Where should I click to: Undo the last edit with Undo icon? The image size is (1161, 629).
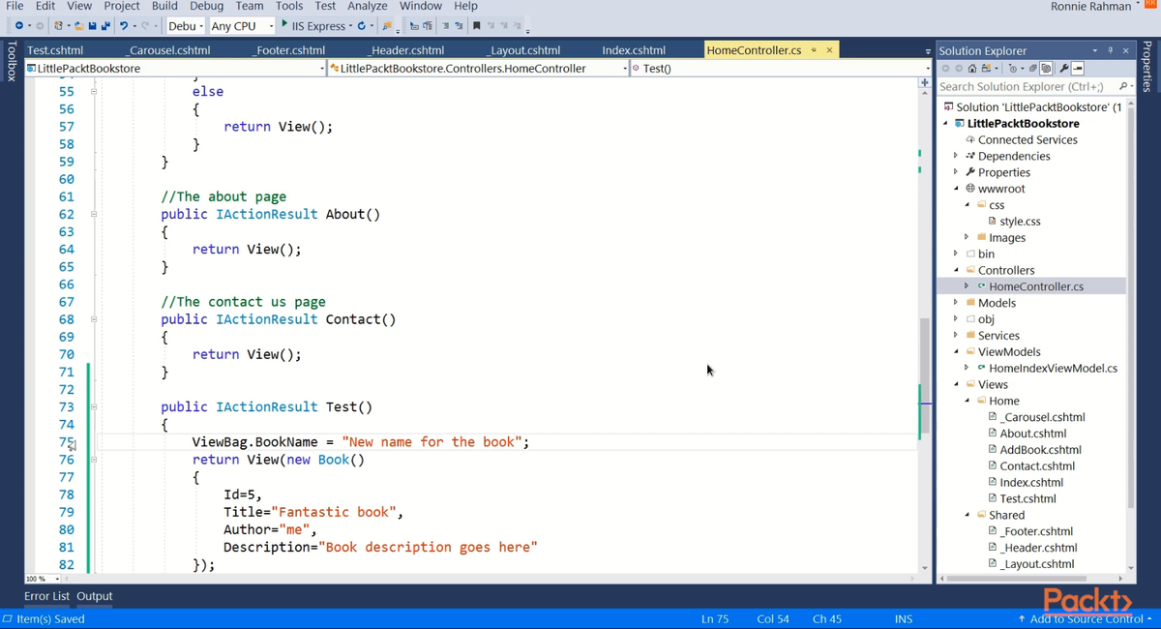click(x=124, y=25)
